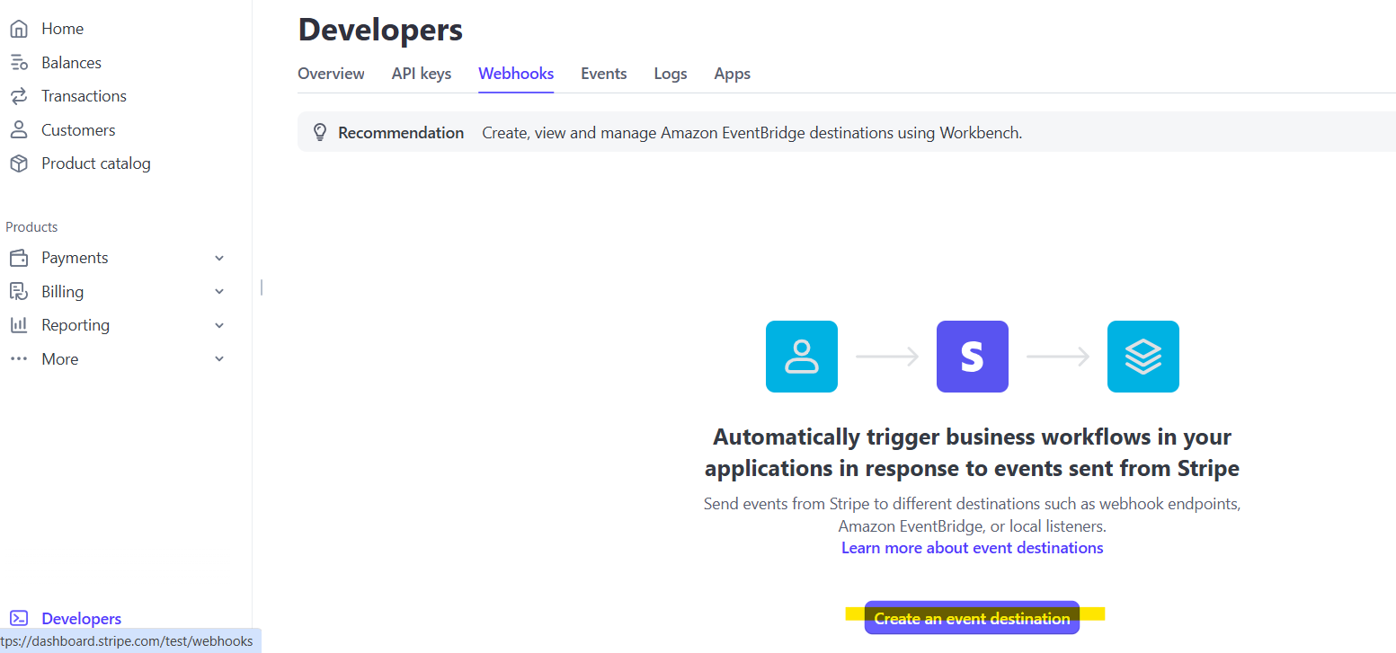Screen dimensions: 1396x653
Task: Click Create an event destination button
Action: pos(972,618)
